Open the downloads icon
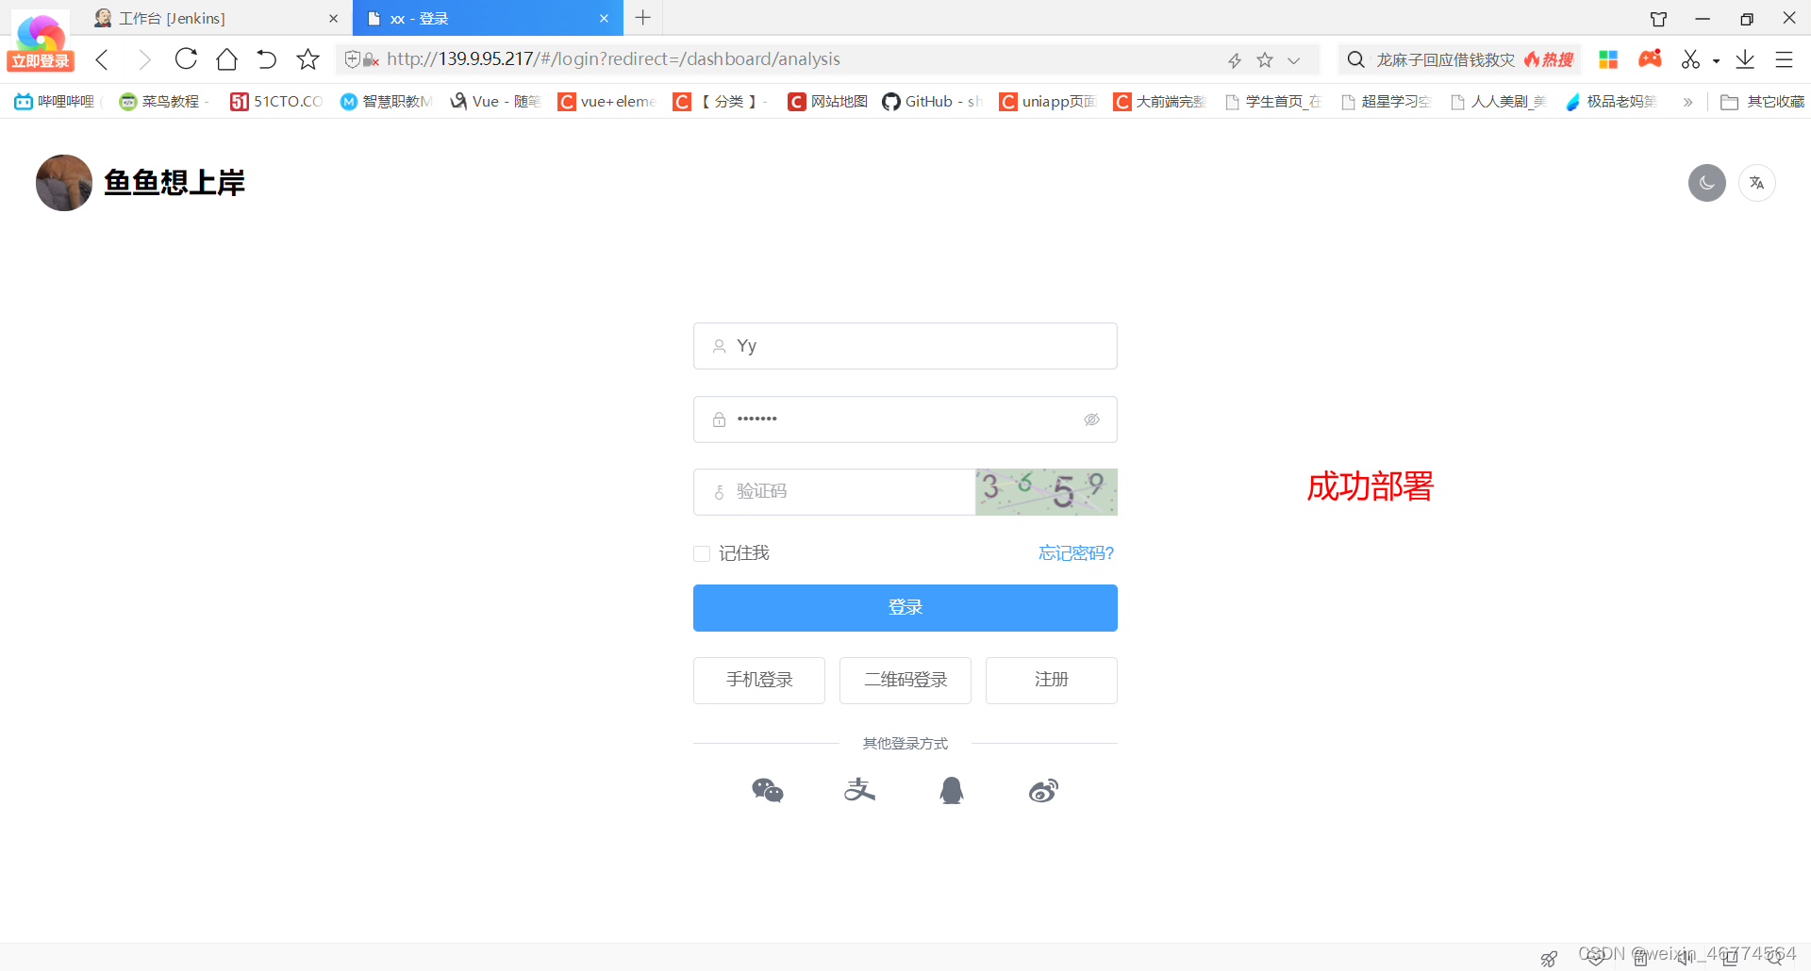The height and width of the screenshot is (971, 1811). point(1745,59)
